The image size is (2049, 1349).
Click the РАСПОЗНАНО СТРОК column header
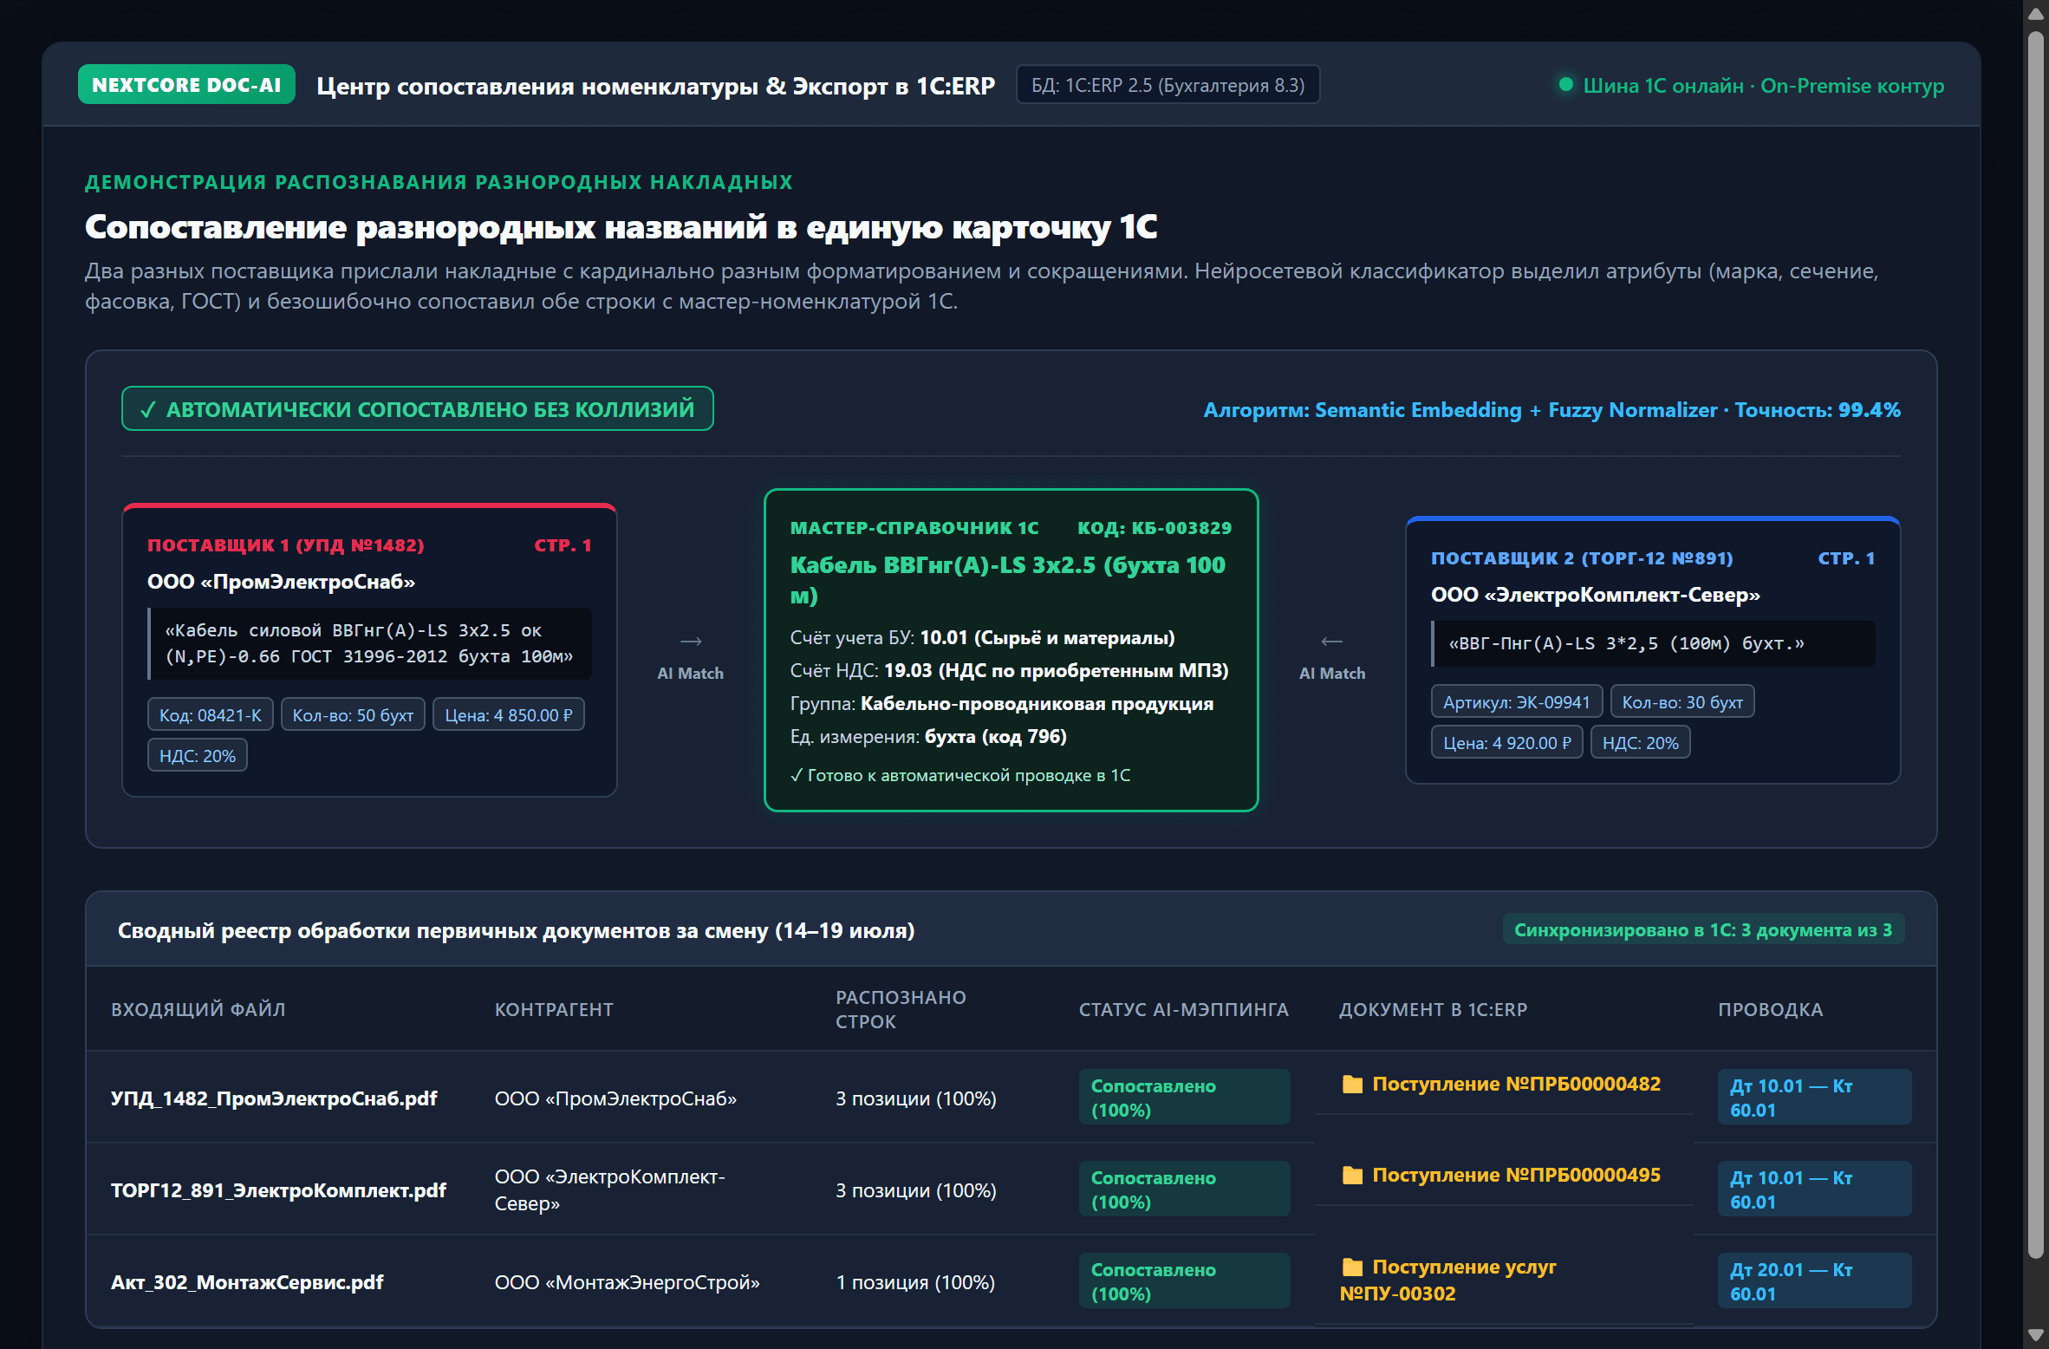[x=901, y=1009]
